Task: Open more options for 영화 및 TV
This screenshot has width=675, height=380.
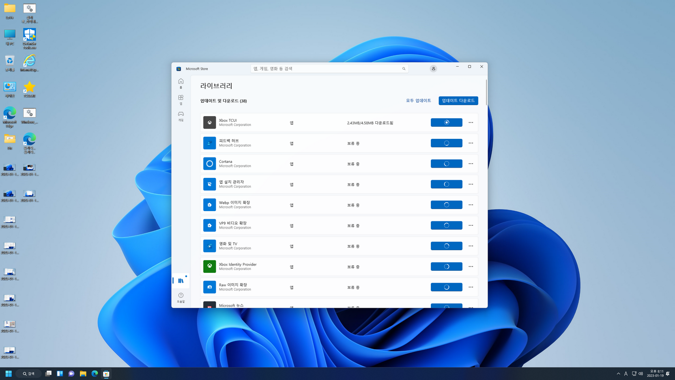Action: [471, 246]
